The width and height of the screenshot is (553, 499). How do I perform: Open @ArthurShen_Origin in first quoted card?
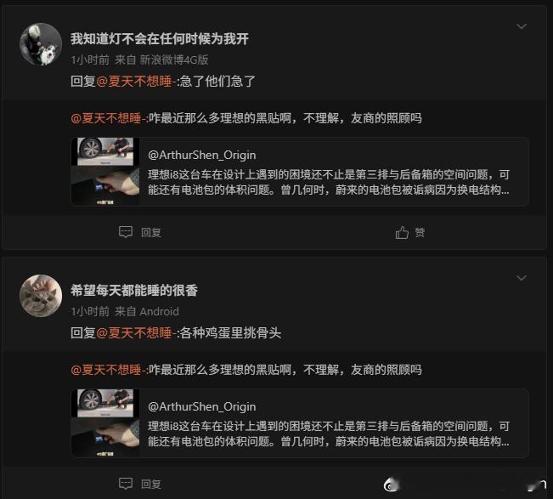pos(201,155)
